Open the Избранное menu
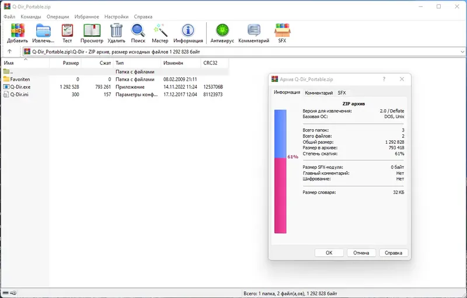The image size is (467, 298). point(86,17)
